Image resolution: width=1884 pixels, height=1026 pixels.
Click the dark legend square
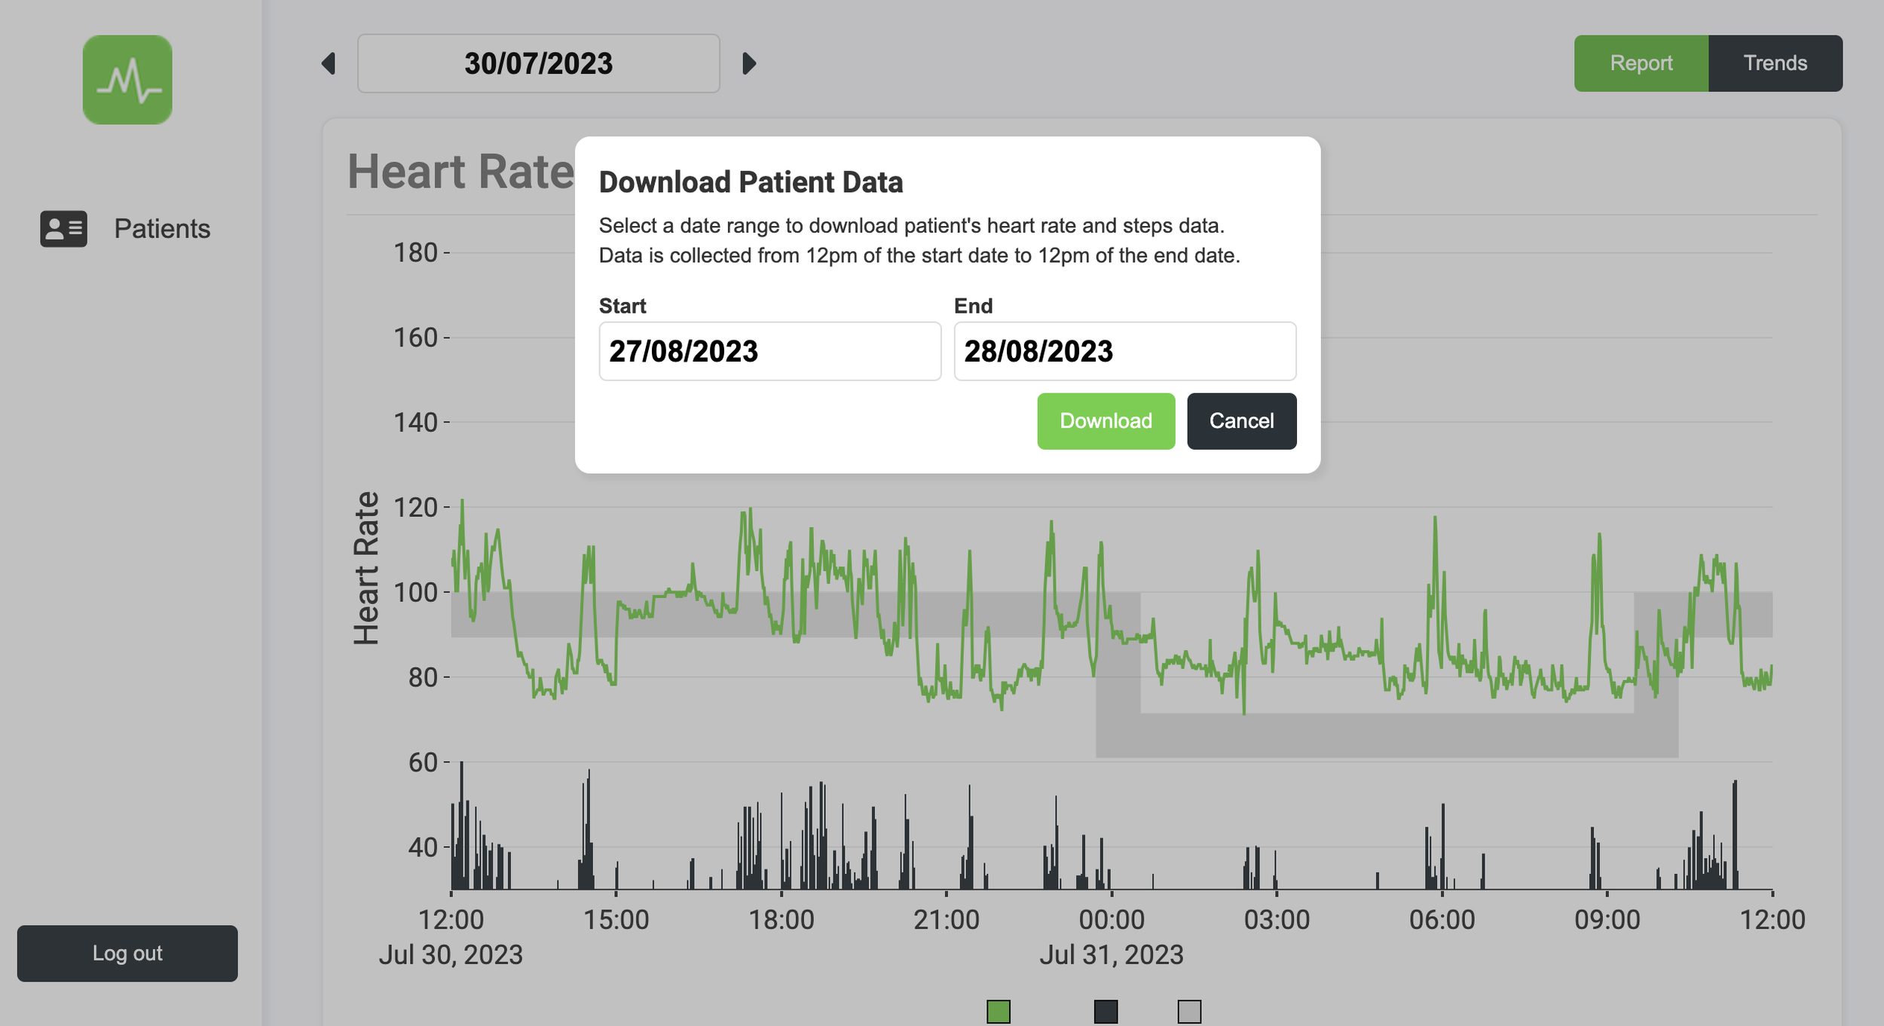1105,1011
